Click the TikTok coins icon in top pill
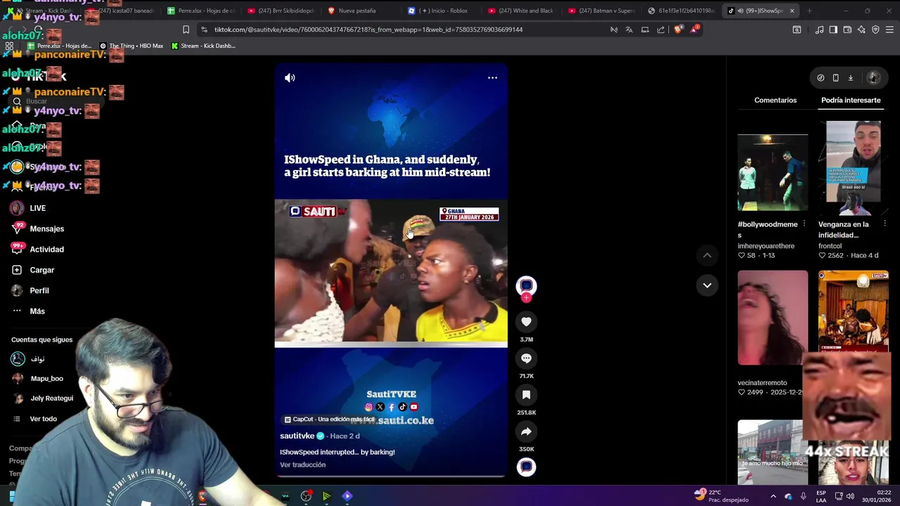This screenshot has width=900, height=506. click(821, 78)
